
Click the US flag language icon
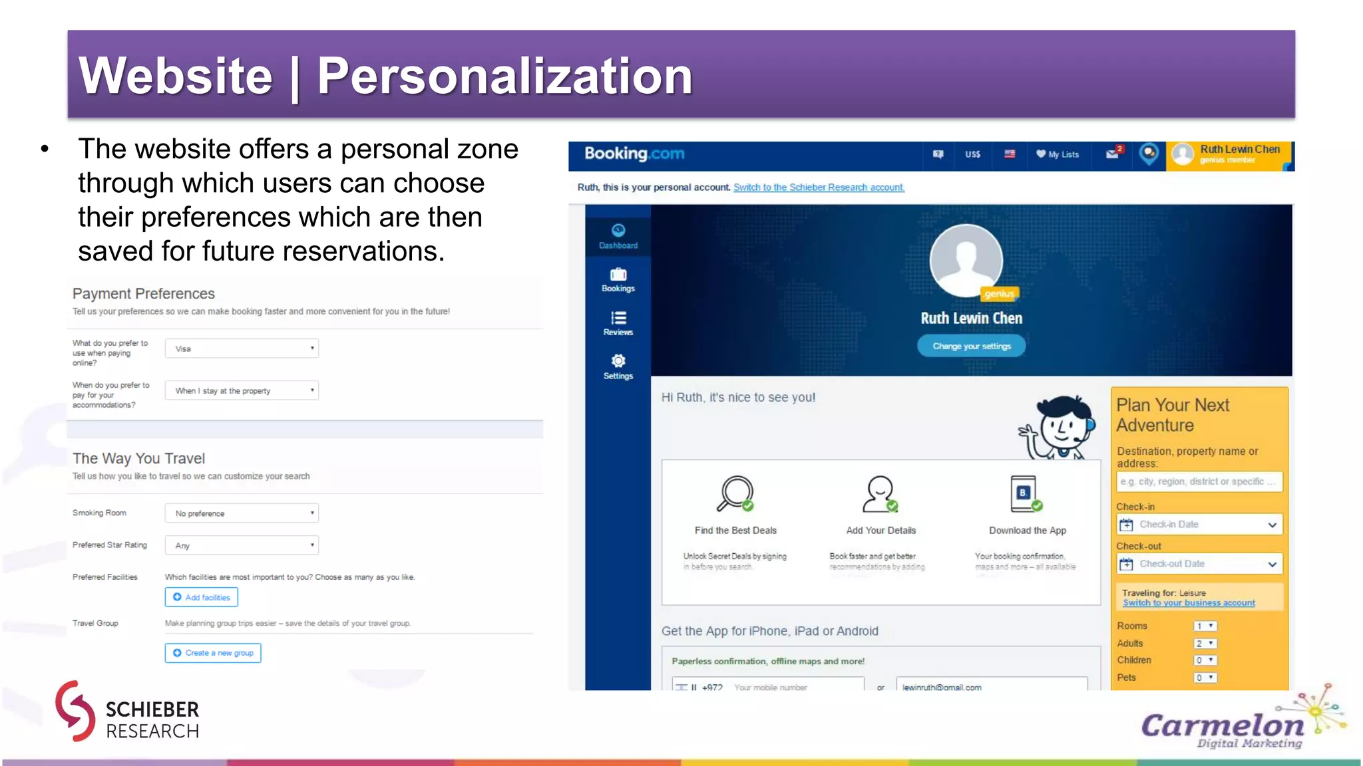(1010, 154)
